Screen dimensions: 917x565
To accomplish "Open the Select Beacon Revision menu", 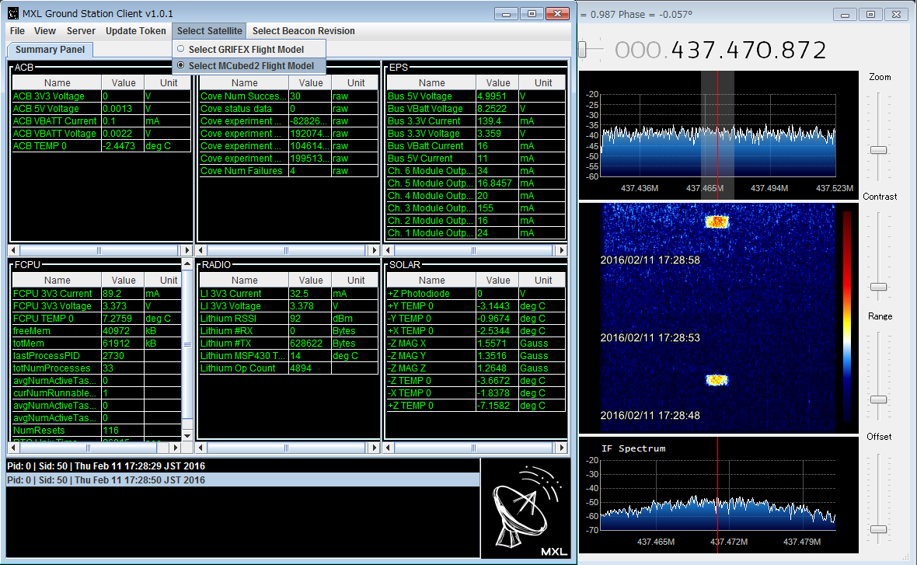I will point(304,31).
